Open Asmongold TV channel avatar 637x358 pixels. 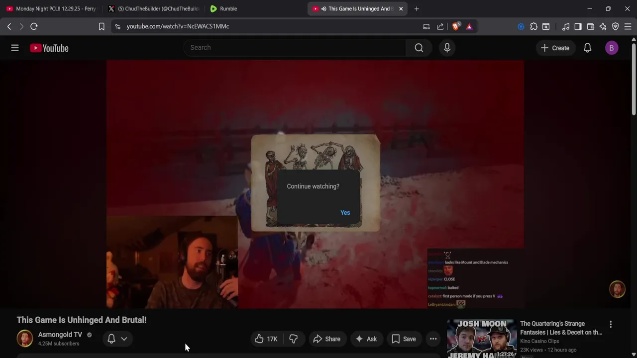tap(25, 339)
